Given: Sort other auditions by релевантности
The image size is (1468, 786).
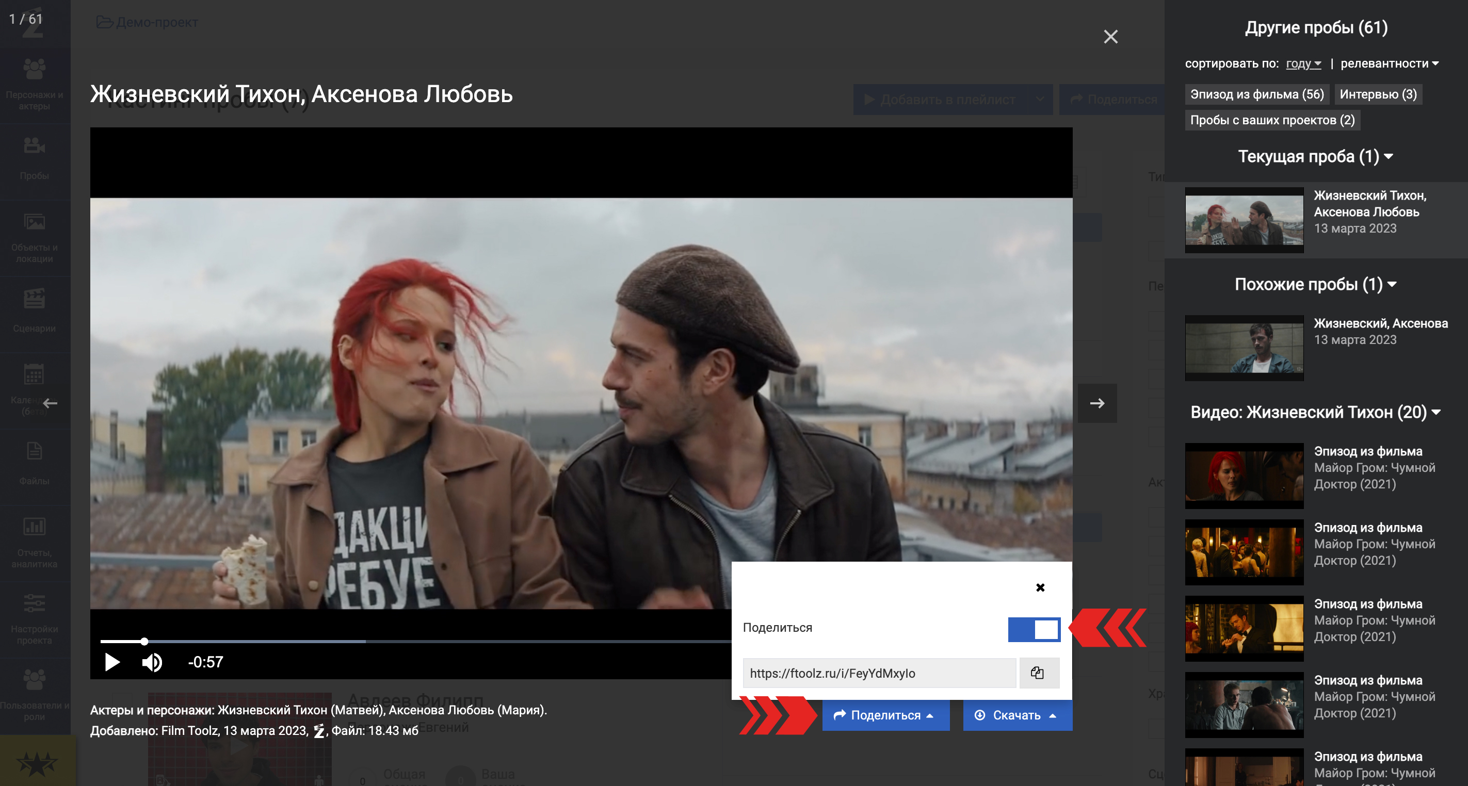Looking at the screenshot, I should (1390, 64).
